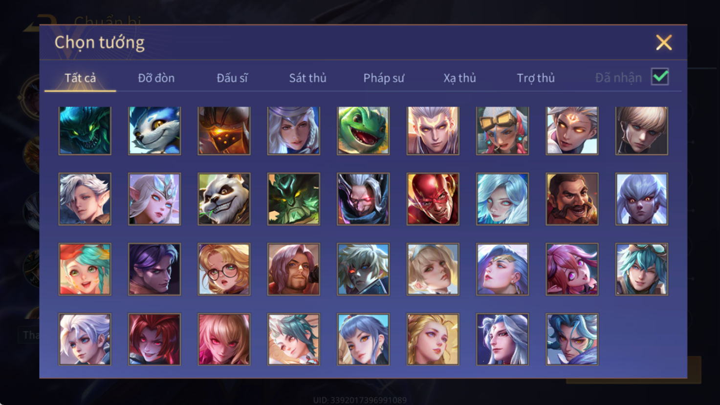Choose the panda hero portrait
This screenshot has height=405, width=720.
point(224,199)
